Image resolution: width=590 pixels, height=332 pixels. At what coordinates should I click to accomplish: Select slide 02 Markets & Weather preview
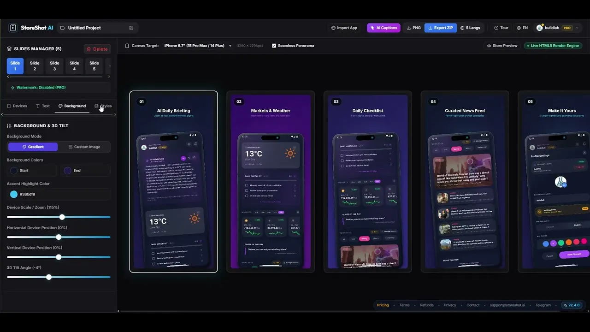(271, 182)
